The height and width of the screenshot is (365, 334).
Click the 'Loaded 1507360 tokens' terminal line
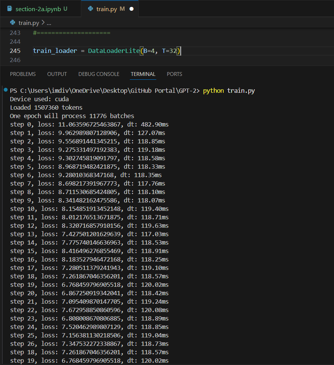coord(46,107)
